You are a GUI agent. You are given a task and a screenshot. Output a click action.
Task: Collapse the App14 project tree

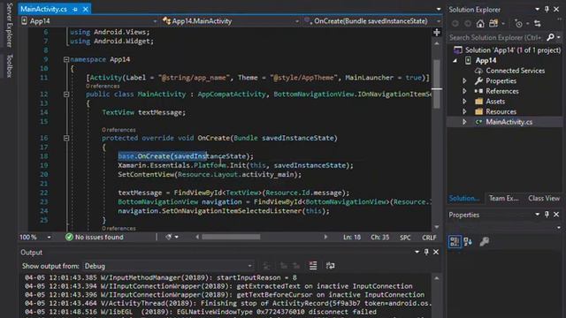(455, 61)
